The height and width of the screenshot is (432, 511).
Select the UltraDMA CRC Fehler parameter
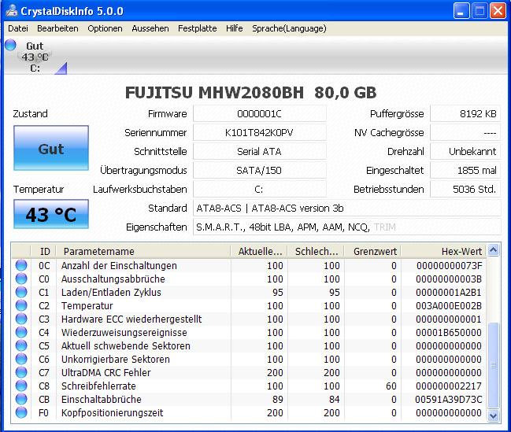[106, 372]
